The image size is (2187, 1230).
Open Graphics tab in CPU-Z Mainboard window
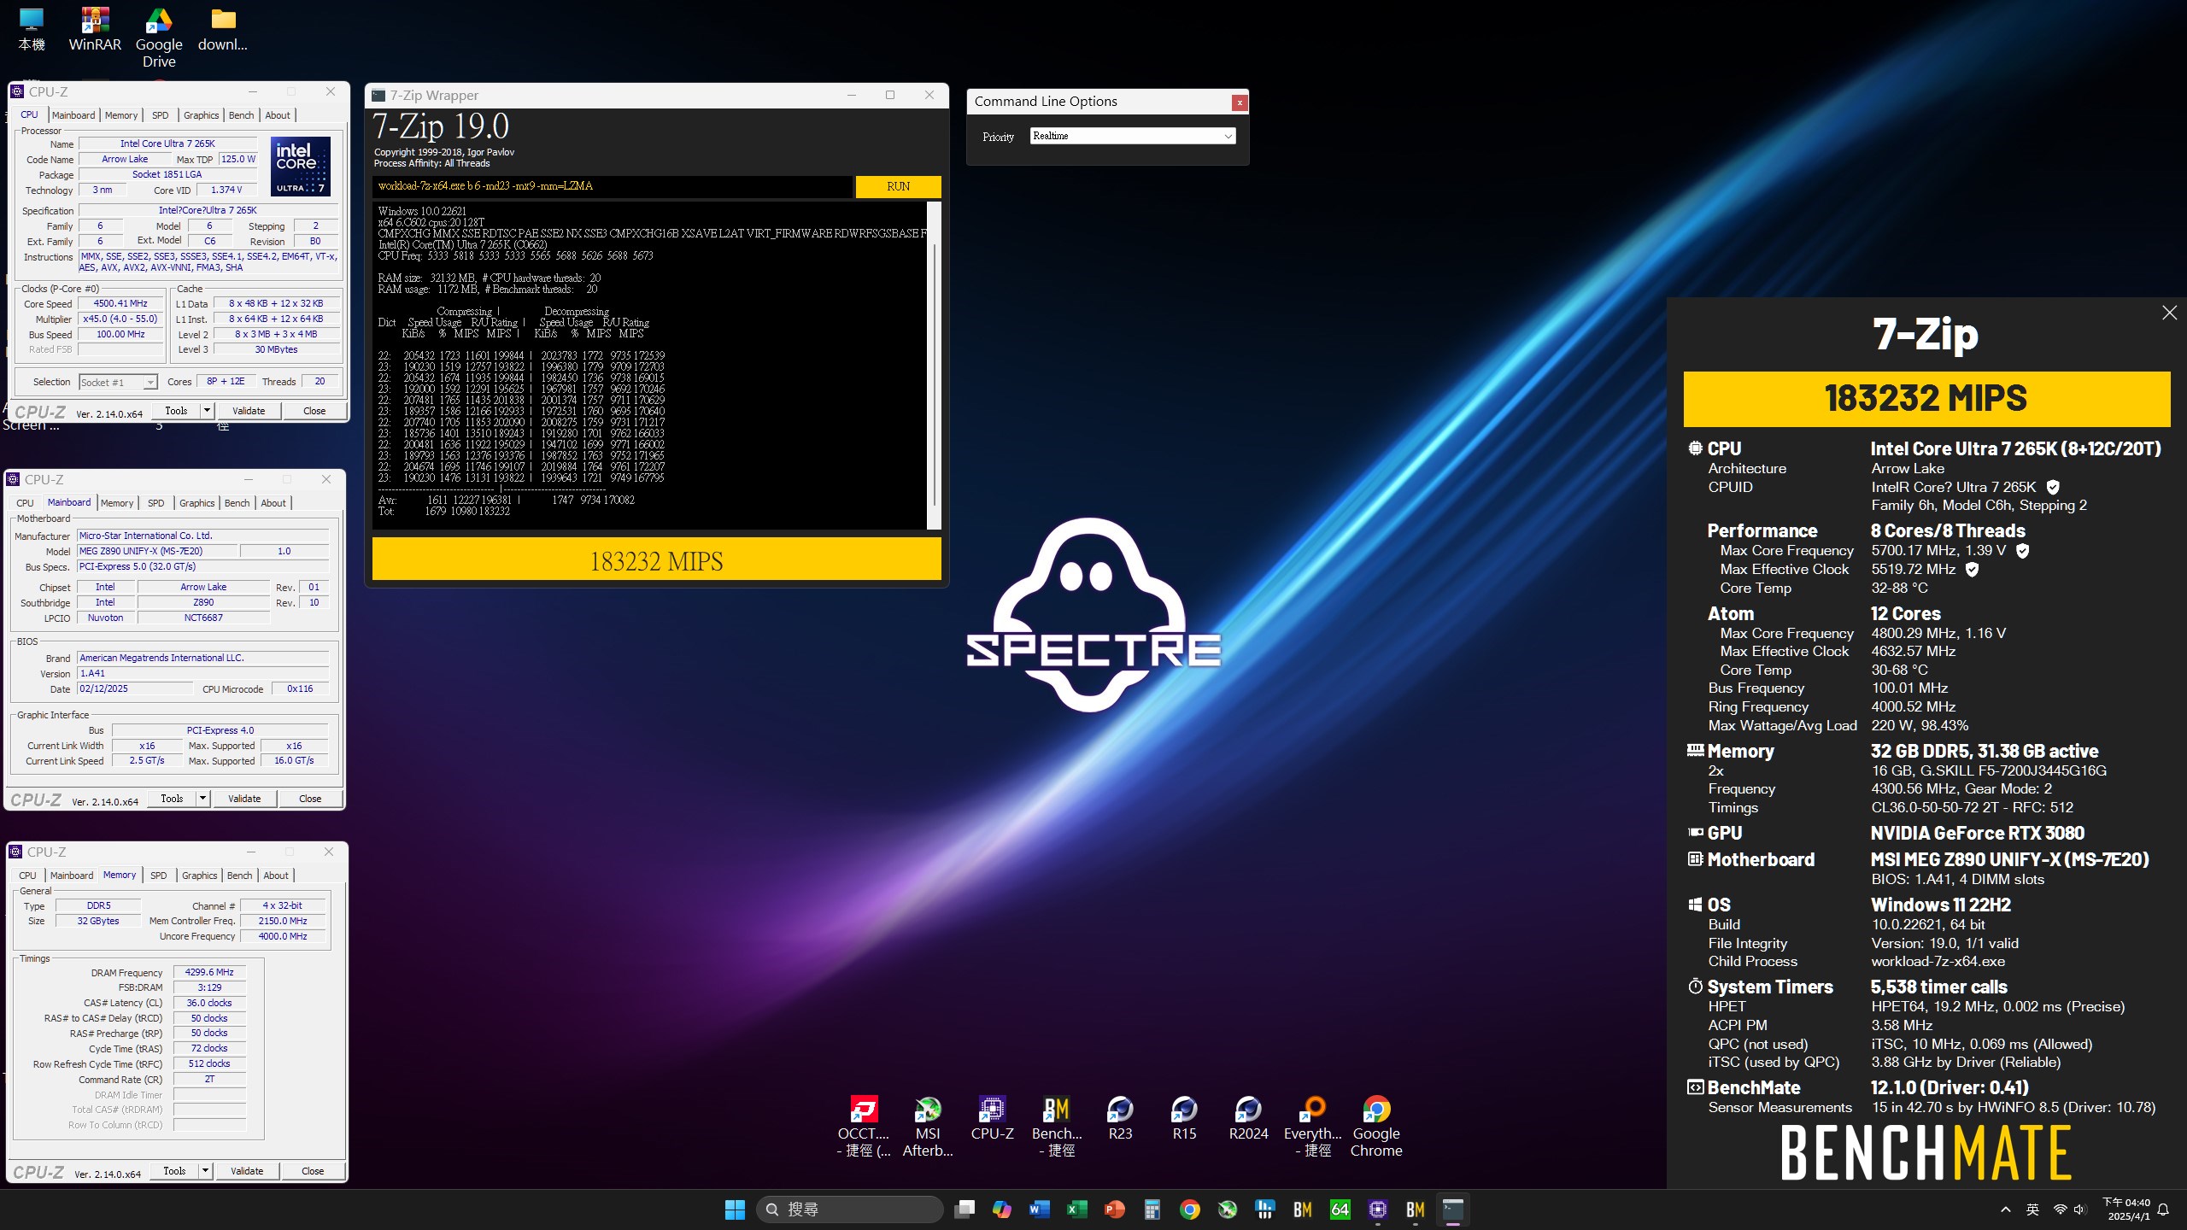click(x=197, y=503)
